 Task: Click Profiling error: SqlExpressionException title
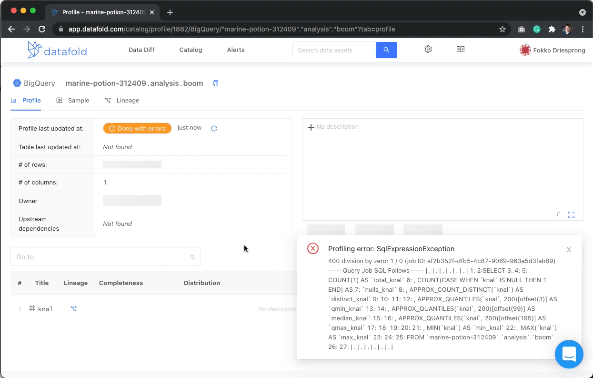coord(392,249)
